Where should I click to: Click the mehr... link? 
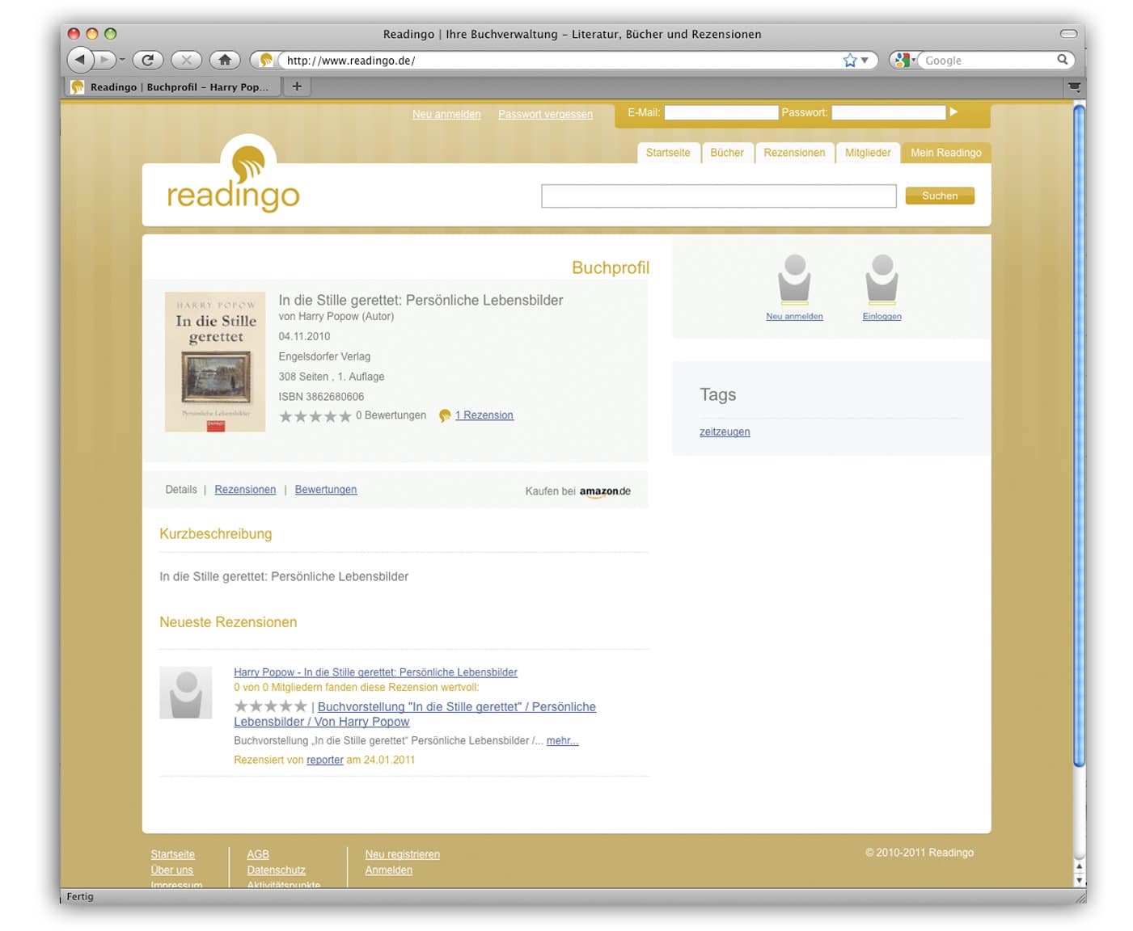562,741
